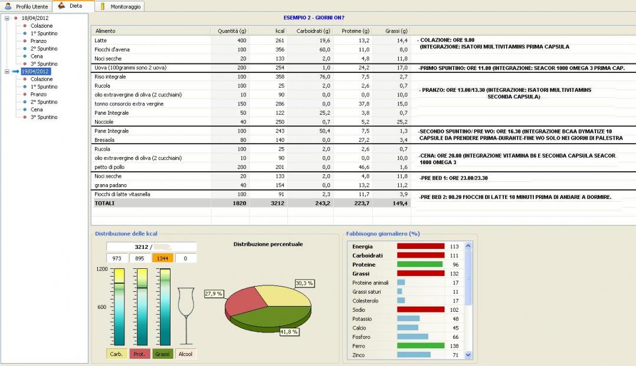The height and width of the screenshot is (366, 636).
Task: Click the Grassi legend color box
Action: 162,354
